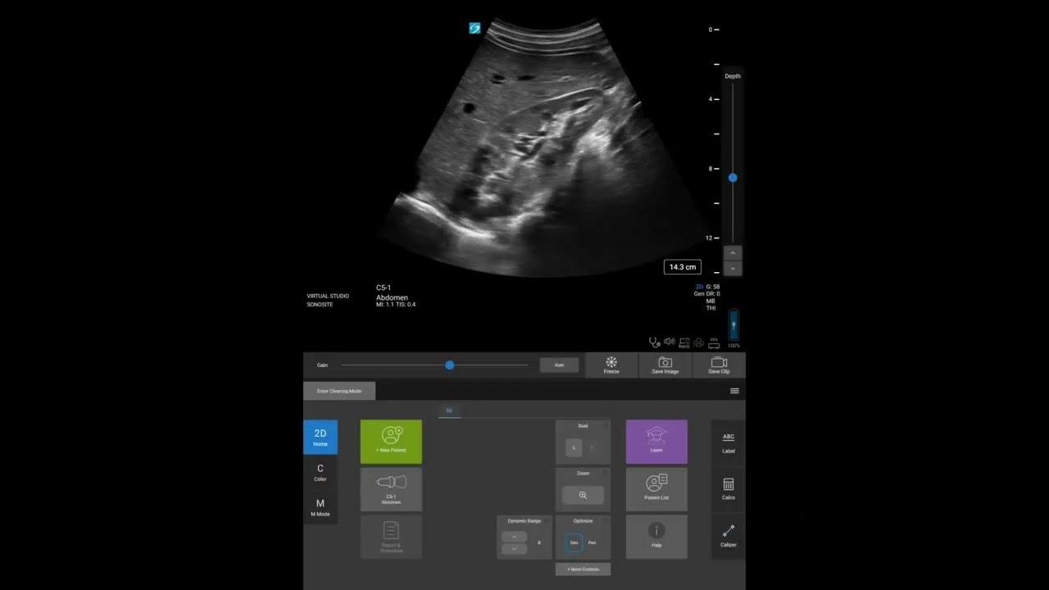Switch to Color mode
Screen dimensions: 1049x590
coord(320,473)
